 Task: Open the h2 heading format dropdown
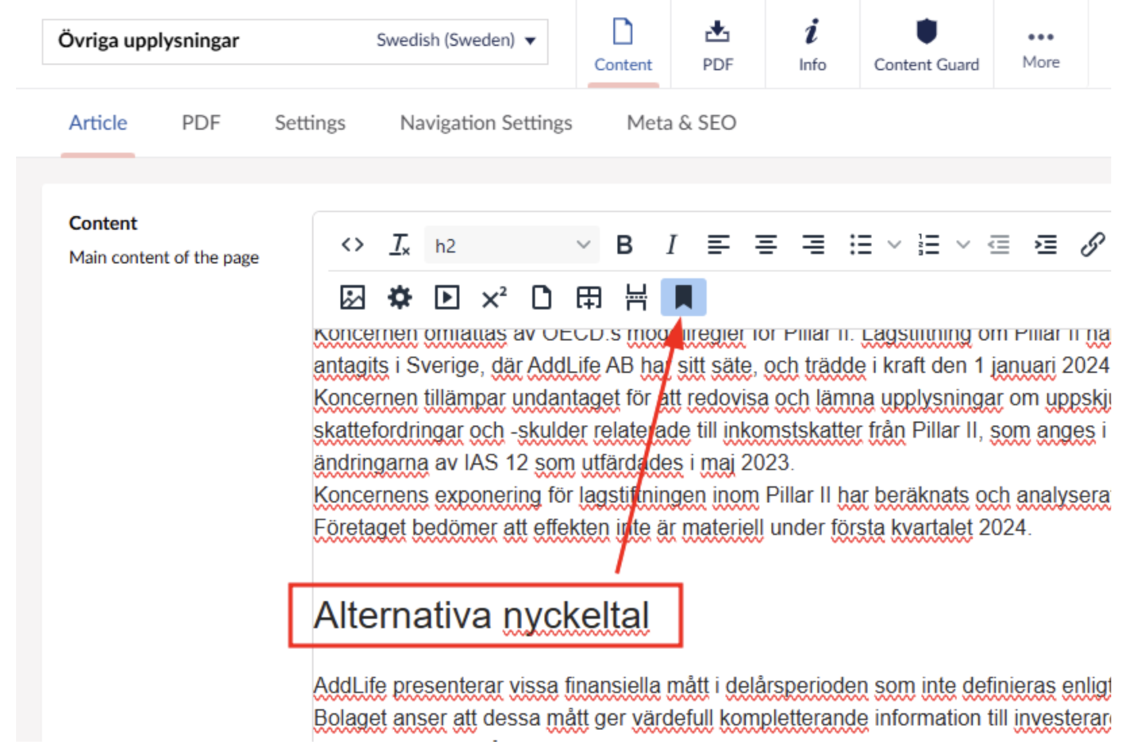pos(511,245)
